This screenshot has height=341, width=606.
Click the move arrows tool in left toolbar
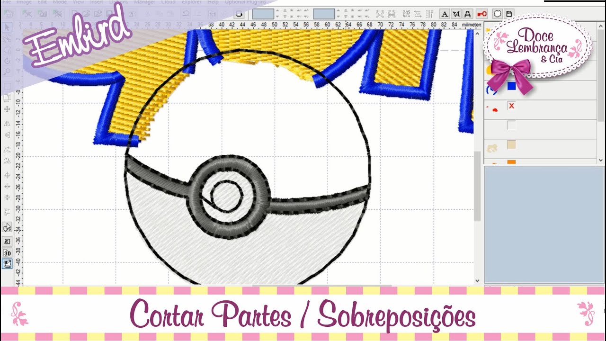pos(7,109)
